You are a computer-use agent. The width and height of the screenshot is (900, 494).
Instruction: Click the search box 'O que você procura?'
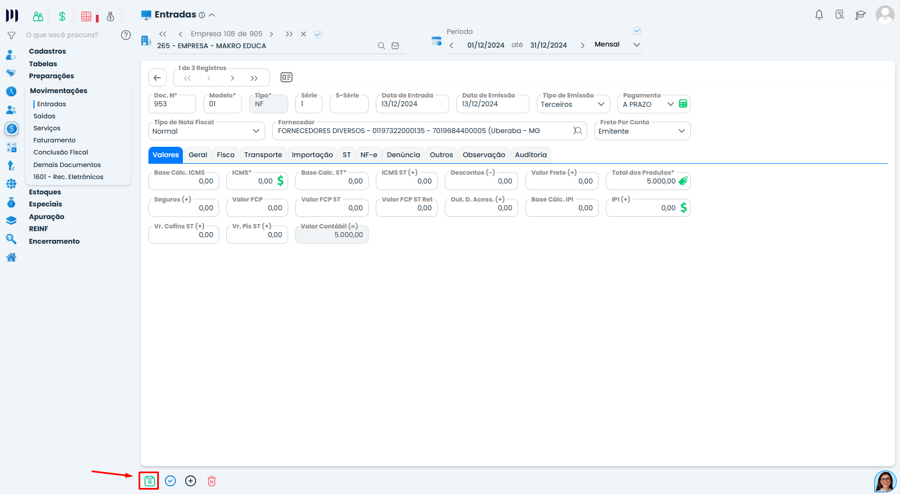point(62,35)
